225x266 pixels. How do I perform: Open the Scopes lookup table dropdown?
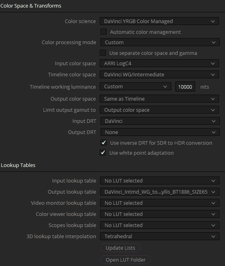point(159,225)
